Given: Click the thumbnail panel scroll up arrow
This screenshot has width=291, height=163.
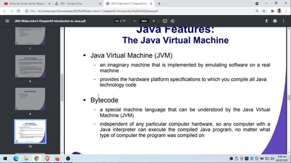Looking at the screenshot, I should point(62,29).
